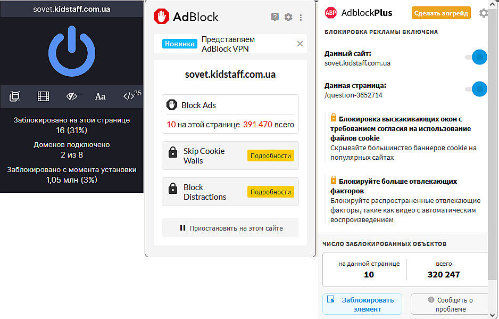This screenshot has width=499, height=319.
Task: Toggle uBlock's cosmetic filtering eye icon
Action: [x=73, y=96]
